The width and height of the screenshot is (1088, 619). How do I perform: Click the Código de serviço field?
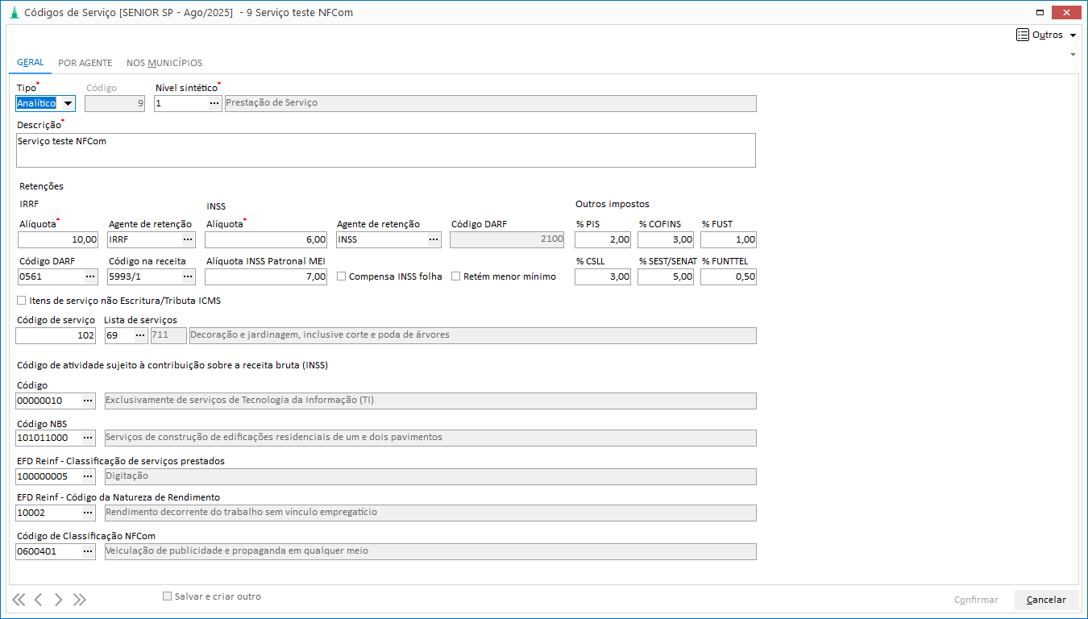56,335
